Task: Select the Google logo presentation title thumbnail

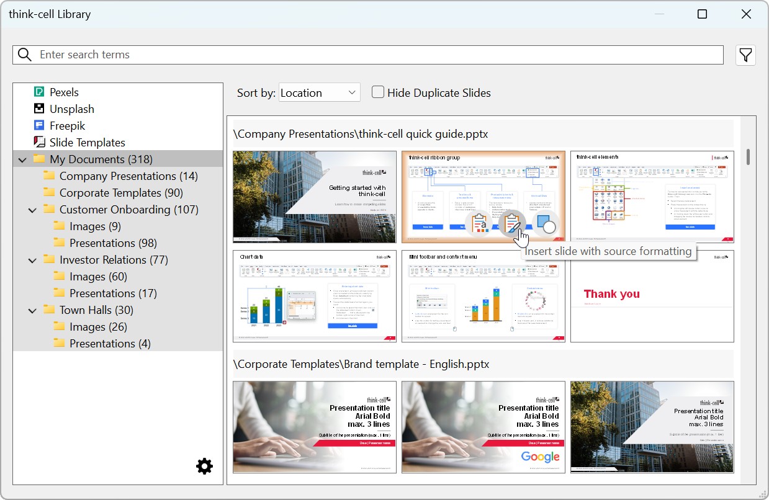Action: [483, 427]
